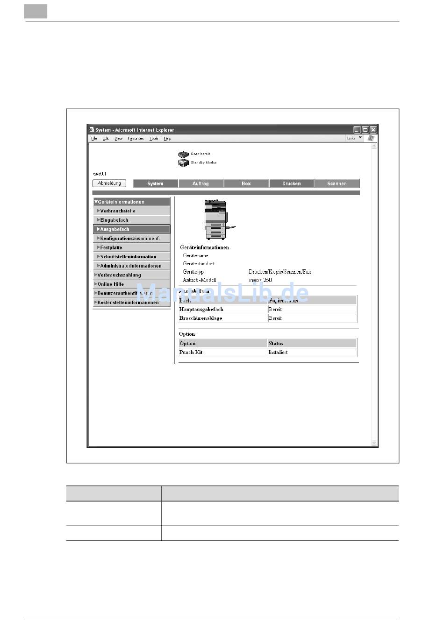Close the Internet Explorer window
This screenshot has height=635, width=444.
click(x=373, y=130)
